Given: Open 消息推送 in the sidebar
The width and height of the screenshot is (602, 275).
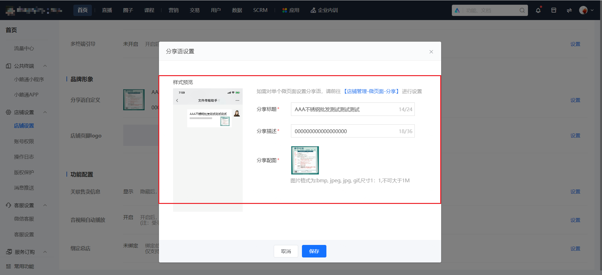Looking at the screenshot, I should 24,188.
